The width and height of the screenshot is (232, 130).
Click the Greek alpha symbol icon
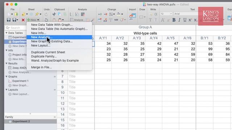[x=156, y=14]
